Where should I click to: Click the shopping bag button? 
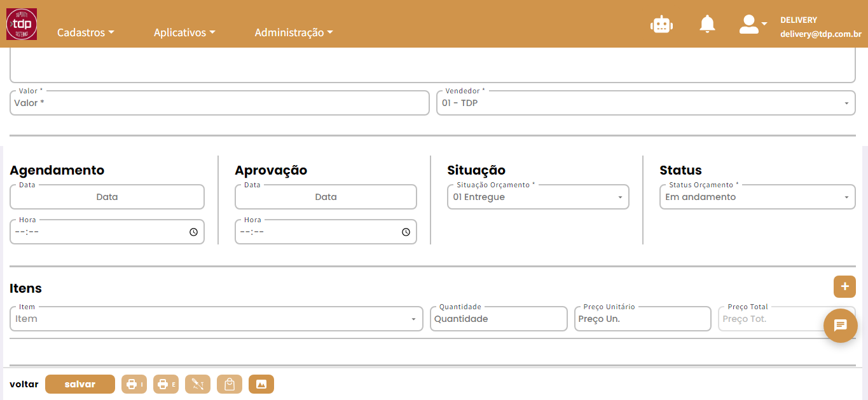pyautogui.click(x=230, y=384)
